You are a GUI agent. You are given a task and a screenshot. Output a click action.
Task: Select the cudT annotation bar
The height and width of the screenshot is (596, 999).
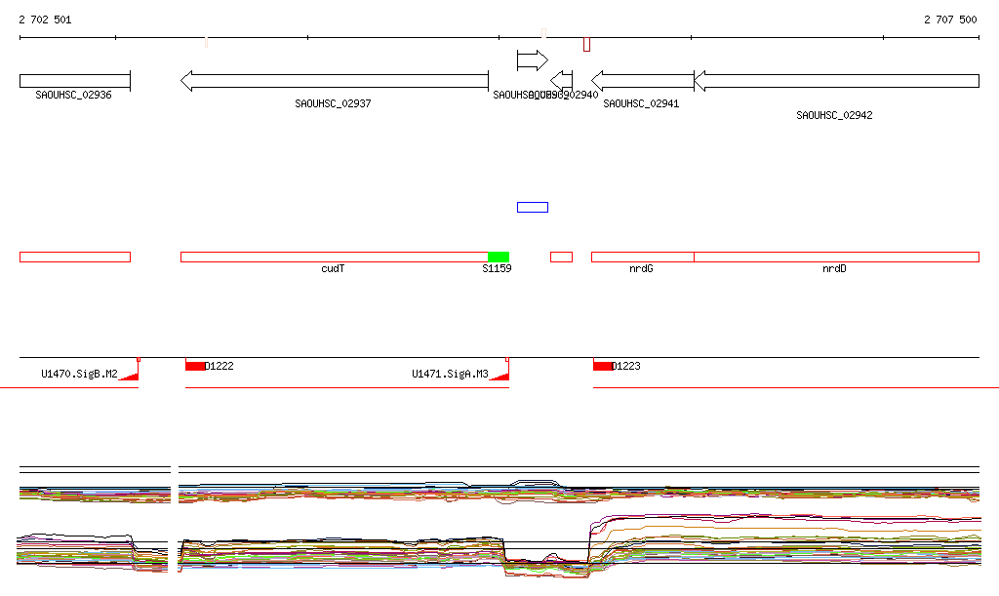[x=334, y=257]
